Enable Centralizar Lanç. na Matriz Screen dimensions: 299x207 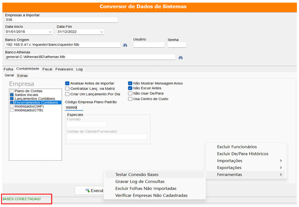[x=67, y=89]
